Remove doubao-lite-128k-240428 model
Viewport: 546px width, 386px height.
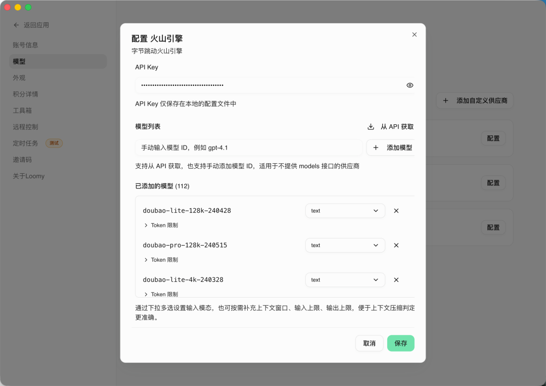point(396,211)
